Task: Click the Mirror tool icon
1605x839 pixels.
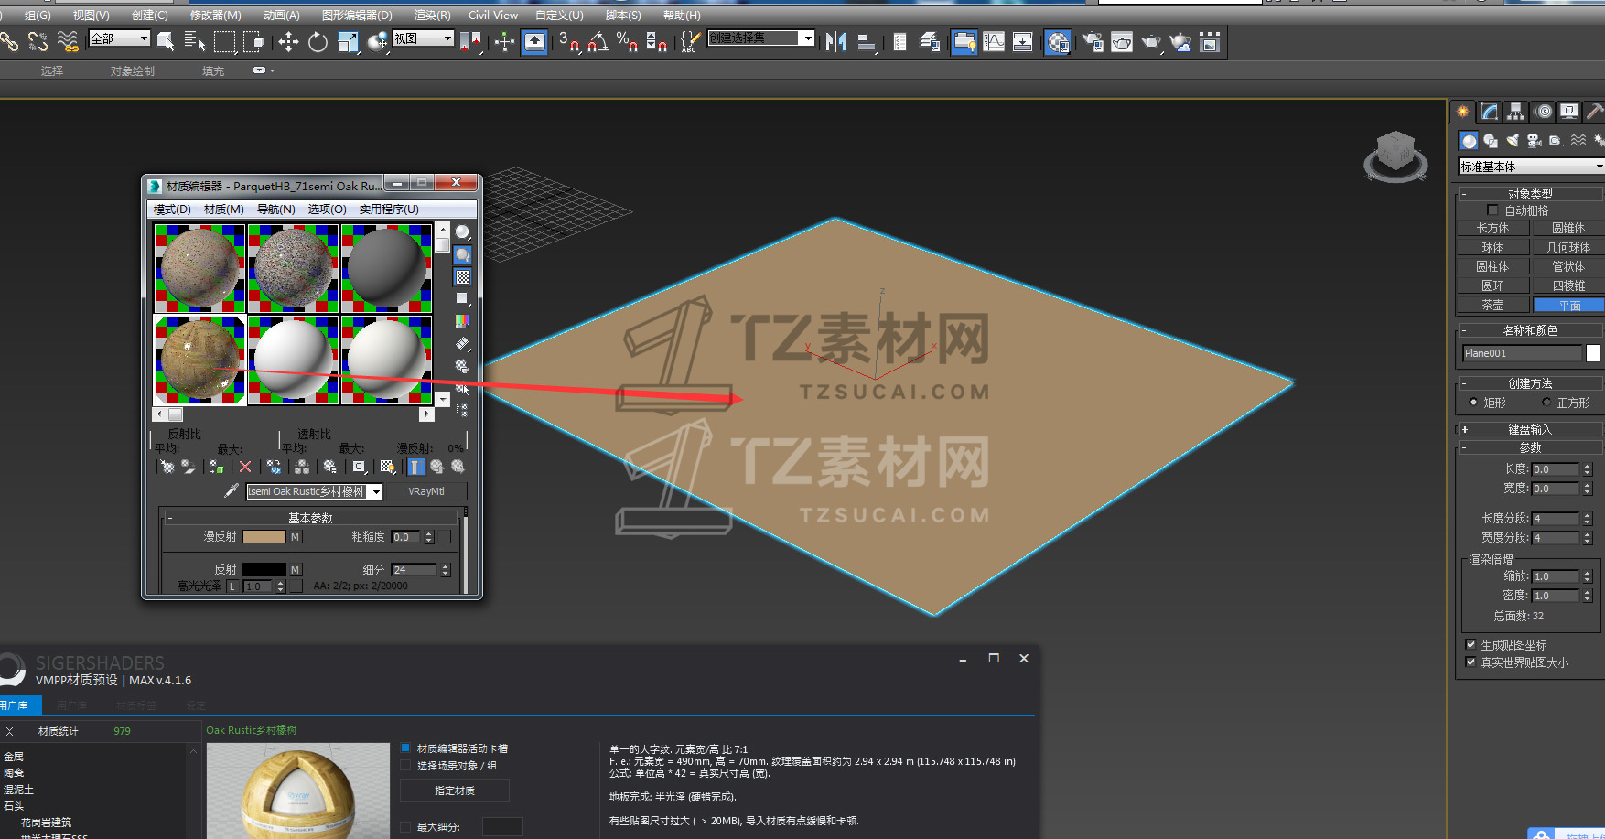Action: click(x=835, y=42)
